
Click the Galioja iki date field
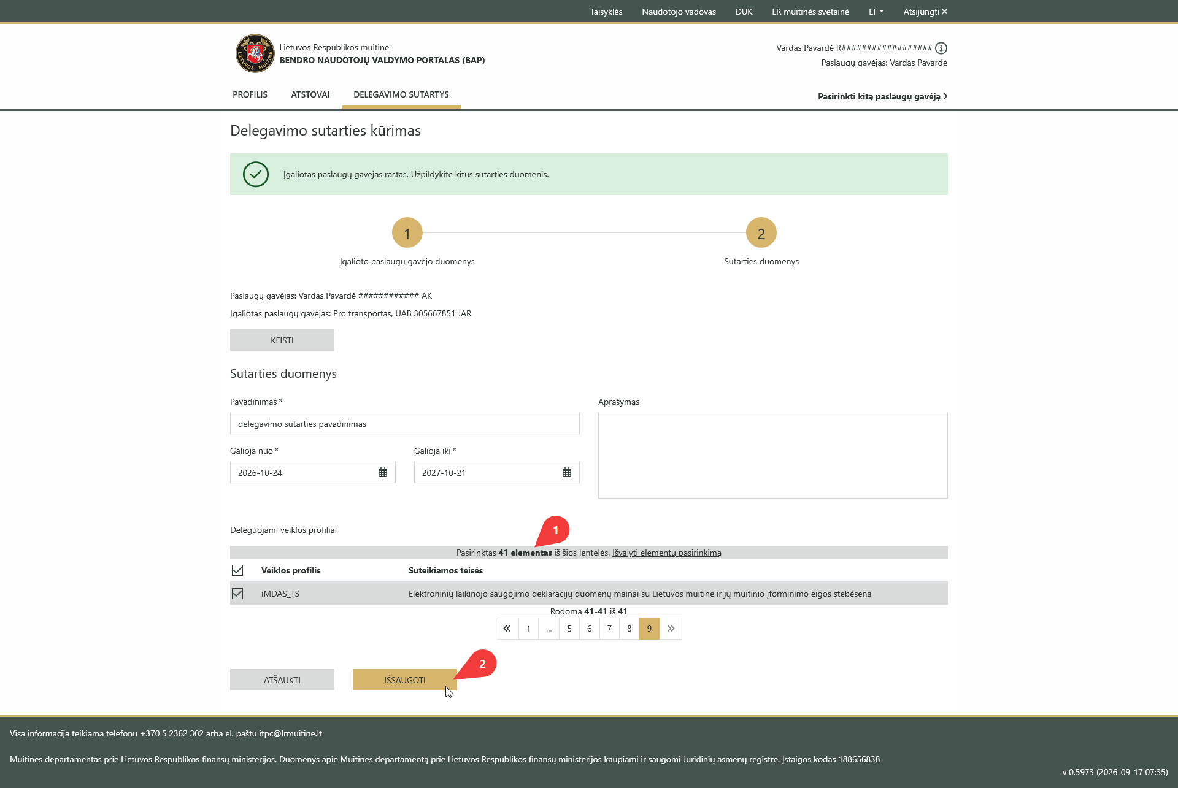point(497,473)
